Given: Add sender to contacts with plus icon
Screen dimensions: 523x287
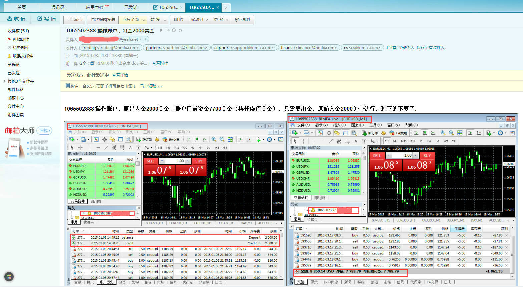Looking at the screenshot, I should (x=146, y=39).
